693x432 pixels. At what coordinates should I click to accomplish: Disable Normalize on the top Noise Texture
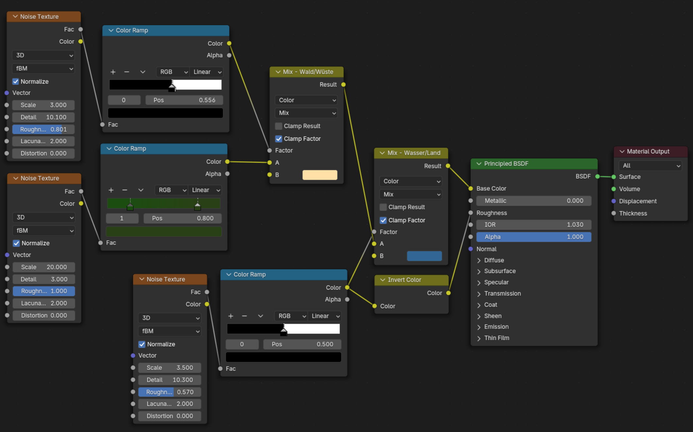(16, 82)
